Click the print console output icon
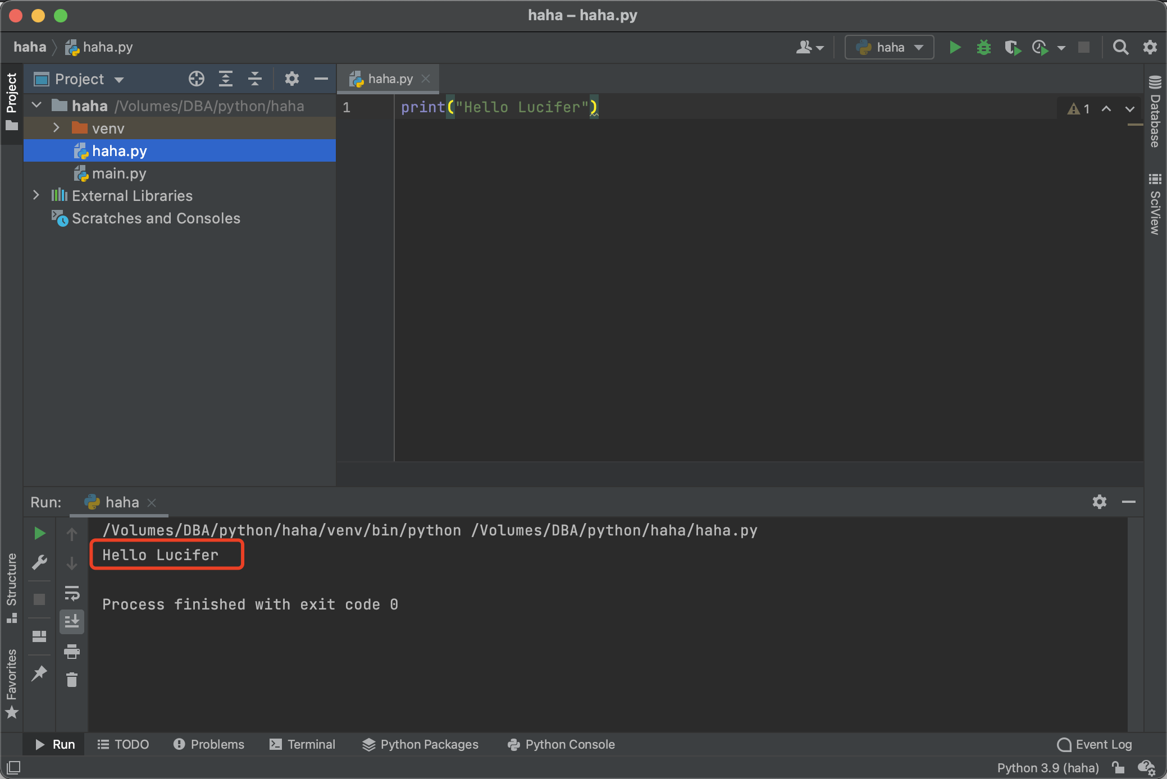This screenshot has width=1167, height=779. pyautogui.click(x=72, y=651)
